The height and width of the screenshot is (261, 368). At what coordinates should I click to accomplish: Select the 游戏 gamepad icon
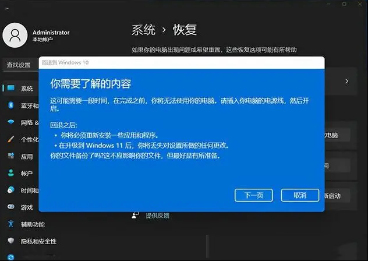point(11,206)
